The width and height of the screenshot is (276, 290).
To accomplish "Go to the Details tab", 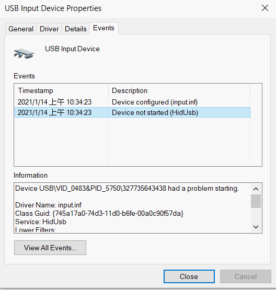I will pyautogui.click(x=76, y=29).
